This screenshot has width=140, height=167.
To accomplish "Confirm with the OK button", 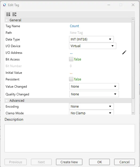I will pyautogui.click(x=99, y=162).
